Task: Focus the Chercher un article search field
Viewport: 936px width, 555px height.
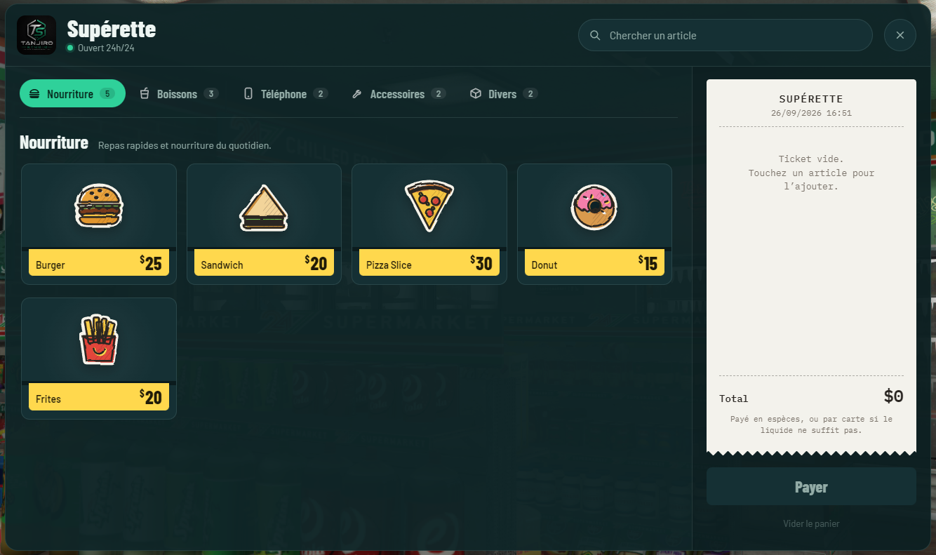Action: tap(726, 35)
